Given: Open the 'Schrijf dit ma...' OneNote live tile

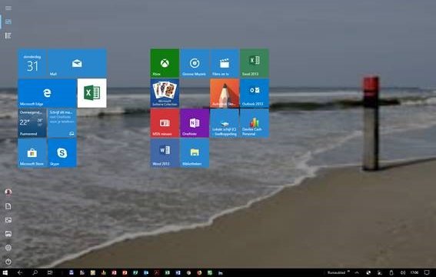Looking at the screenshot, I should tap(62, 123).
